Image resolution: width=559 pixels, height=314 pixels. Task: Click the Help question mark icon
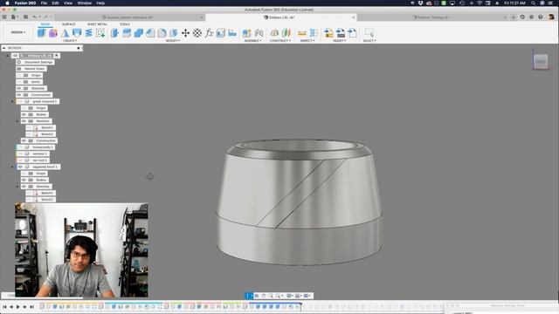541,17
